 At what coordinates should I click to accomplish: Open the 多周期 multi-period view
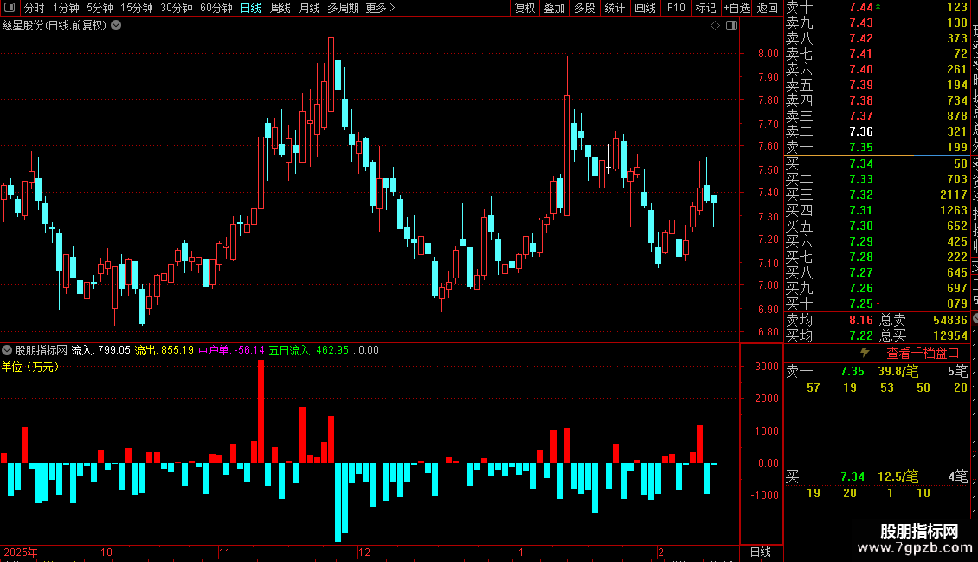(x=343, y=8)
